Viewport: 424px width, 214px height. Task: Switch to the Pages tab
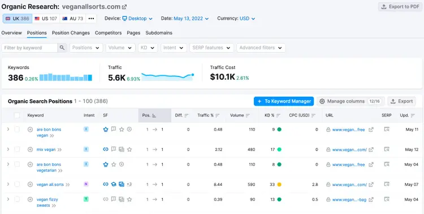pyautogui.click(x=133, y=33)
